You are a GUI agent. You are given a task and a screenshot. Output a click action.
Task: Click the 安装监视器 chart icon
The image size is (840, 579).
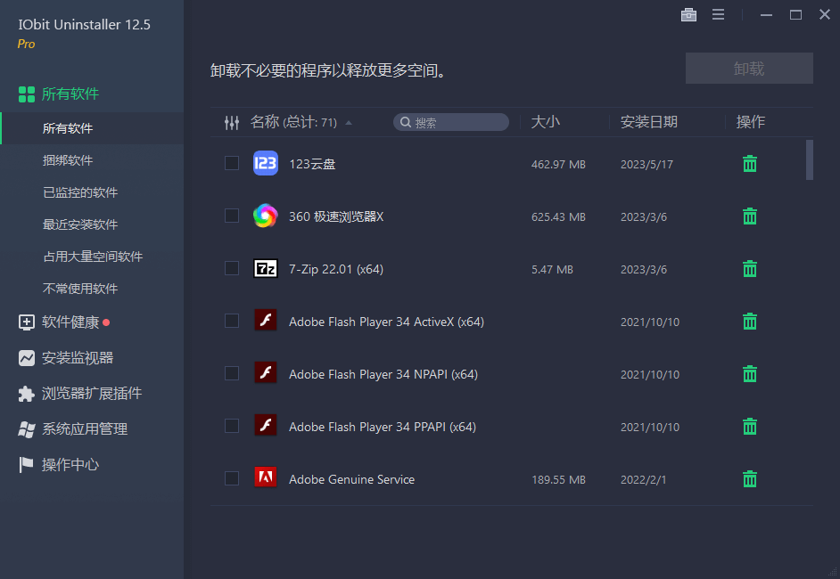click(26, 358)
